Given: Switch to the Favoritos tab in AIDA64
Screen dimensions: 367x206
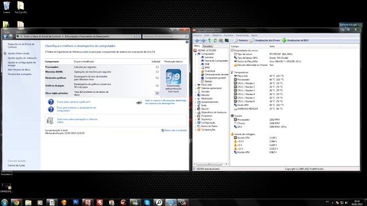Looking at the screenshot, I should pos(208,46).
